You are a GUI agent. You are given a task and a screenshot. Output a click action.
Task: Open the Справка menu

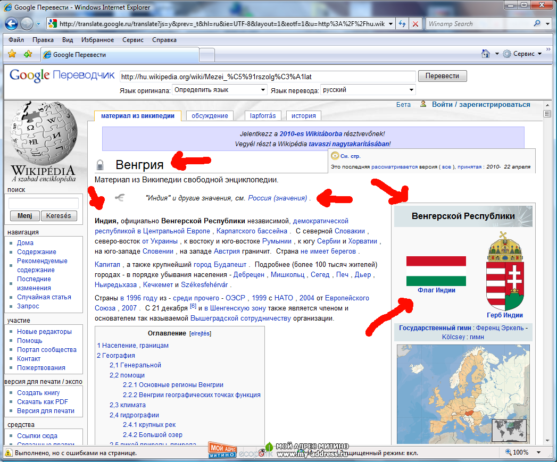164,40
